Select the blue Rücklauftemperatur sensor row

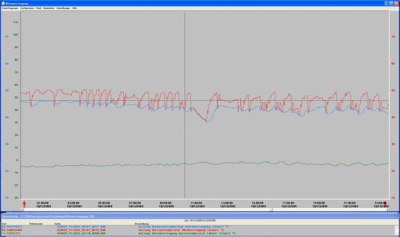197,227
